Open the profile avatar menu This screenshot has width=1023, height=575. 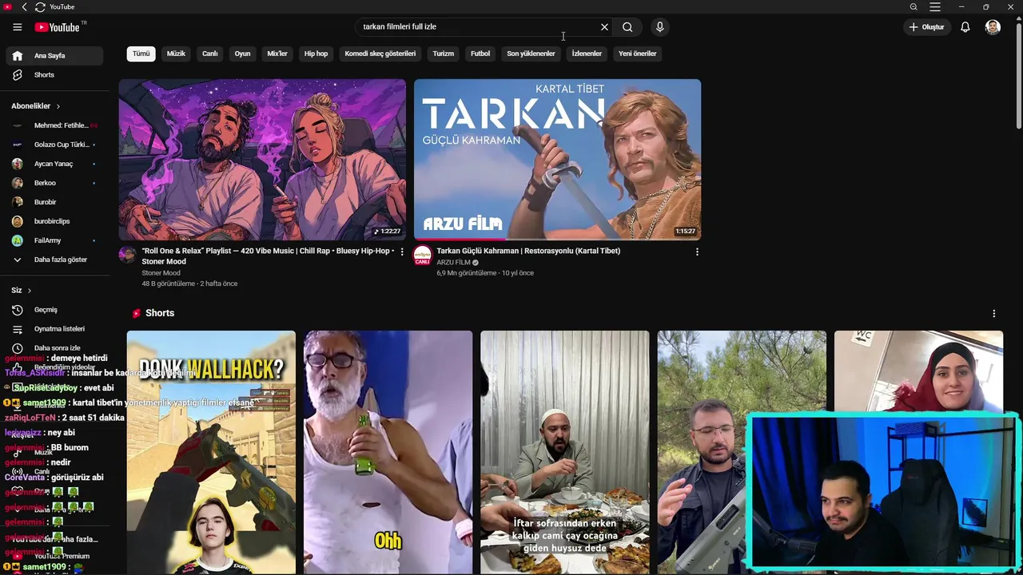click(x=993, y=27)
